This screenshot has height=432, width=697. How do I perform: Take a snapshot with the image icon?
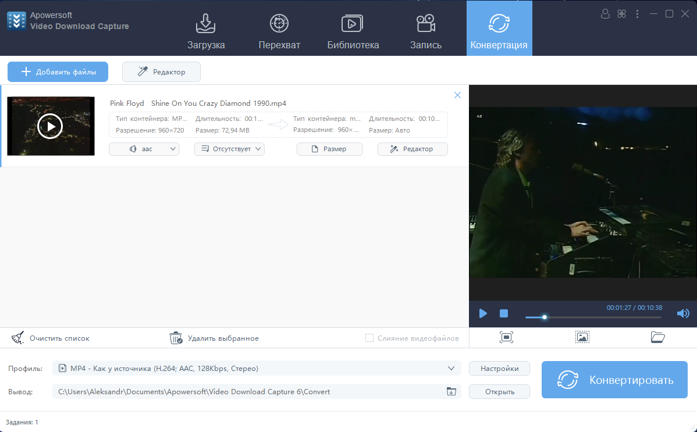(x=582, y=337)
